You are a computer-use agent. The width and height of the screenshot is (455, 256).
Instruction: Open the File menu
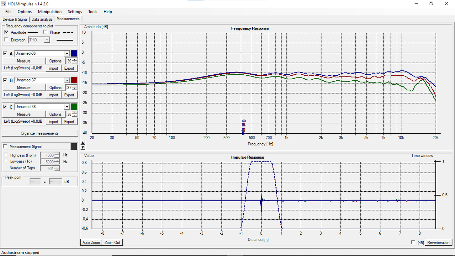click(x=8, y=12)
